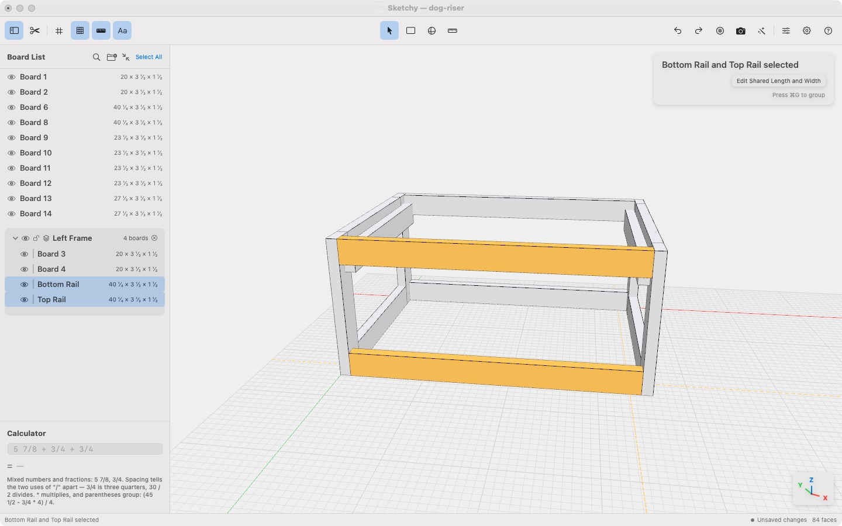
Task: Click the undo arrow icon
Action: pos(678,30)
